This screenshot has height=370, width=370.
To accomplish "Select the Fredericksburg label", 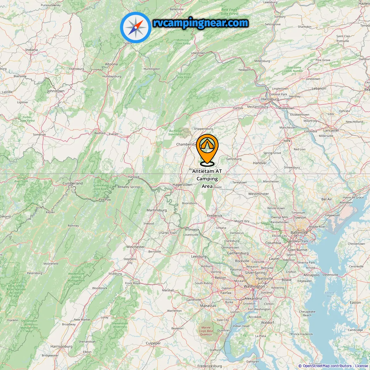I will click(210, 366).
